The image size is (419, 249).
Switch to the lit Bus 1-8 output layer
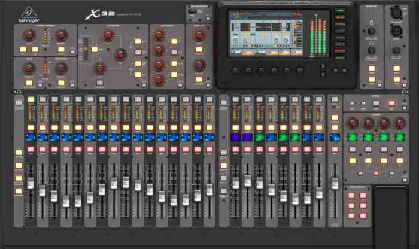224,166
